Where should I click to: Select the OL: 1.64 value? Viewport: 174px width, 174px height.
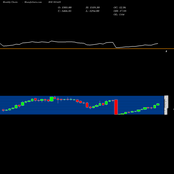pyautogui.click(x=119, y=15)
